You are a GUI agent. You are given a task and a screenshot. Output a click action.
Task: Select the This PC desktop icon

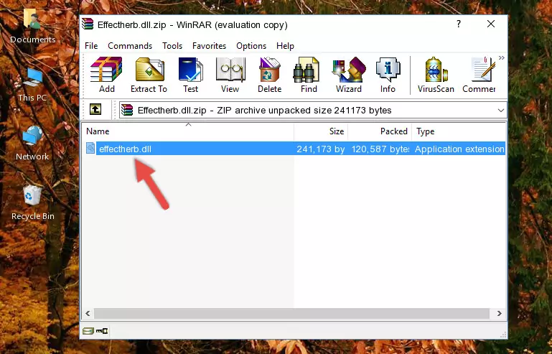(x=32, y=85)
